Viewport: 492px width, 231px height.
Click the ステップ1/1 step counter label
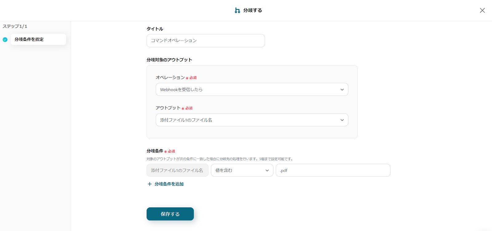coord(15,26)
